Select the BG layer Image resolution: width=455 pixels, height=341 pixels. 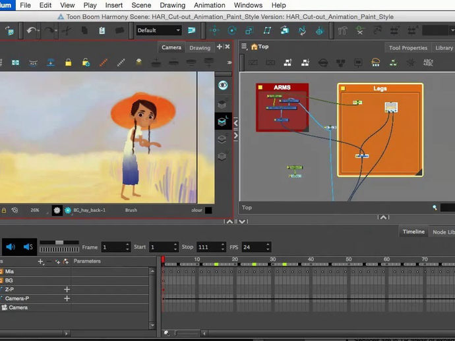(x=9, y=280)
